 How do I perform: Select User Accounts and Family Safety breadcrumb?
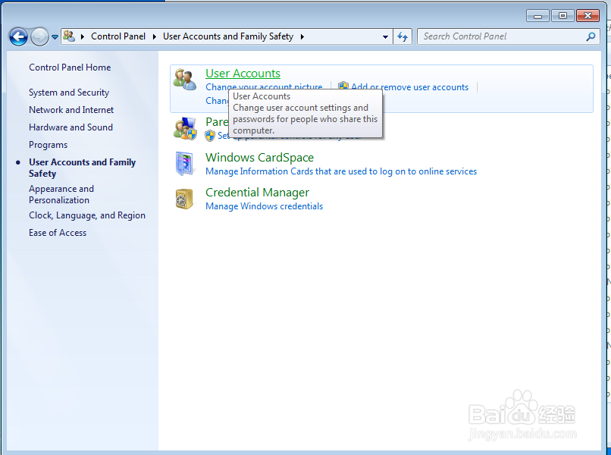pyautogui.click(x=228, y=36)
